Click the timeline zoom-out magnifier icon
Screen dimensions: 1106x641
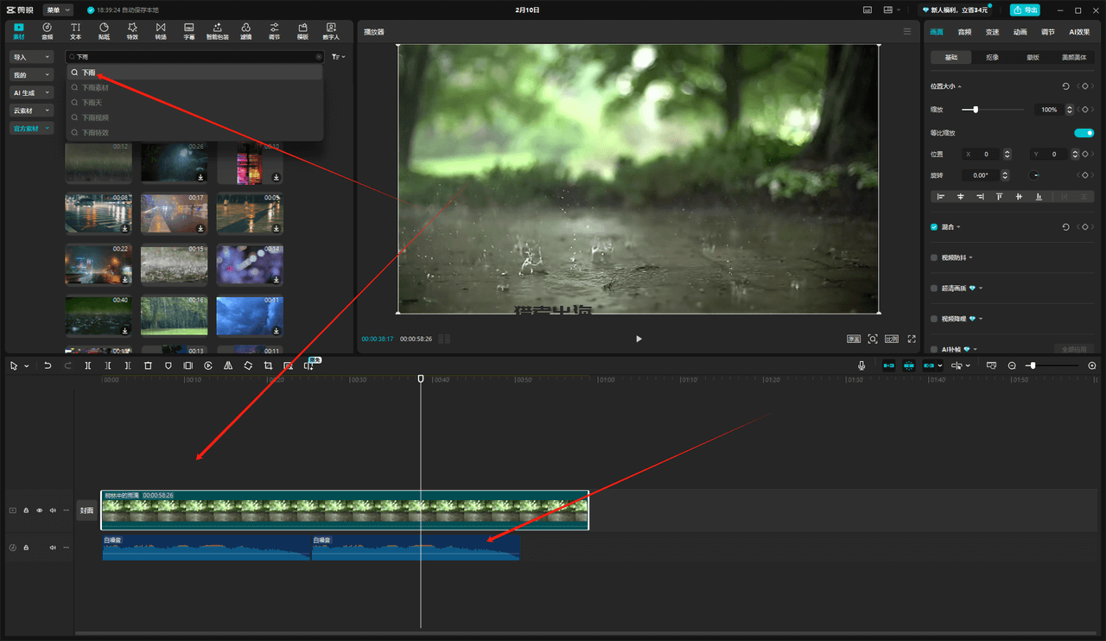pos(1013,365)
